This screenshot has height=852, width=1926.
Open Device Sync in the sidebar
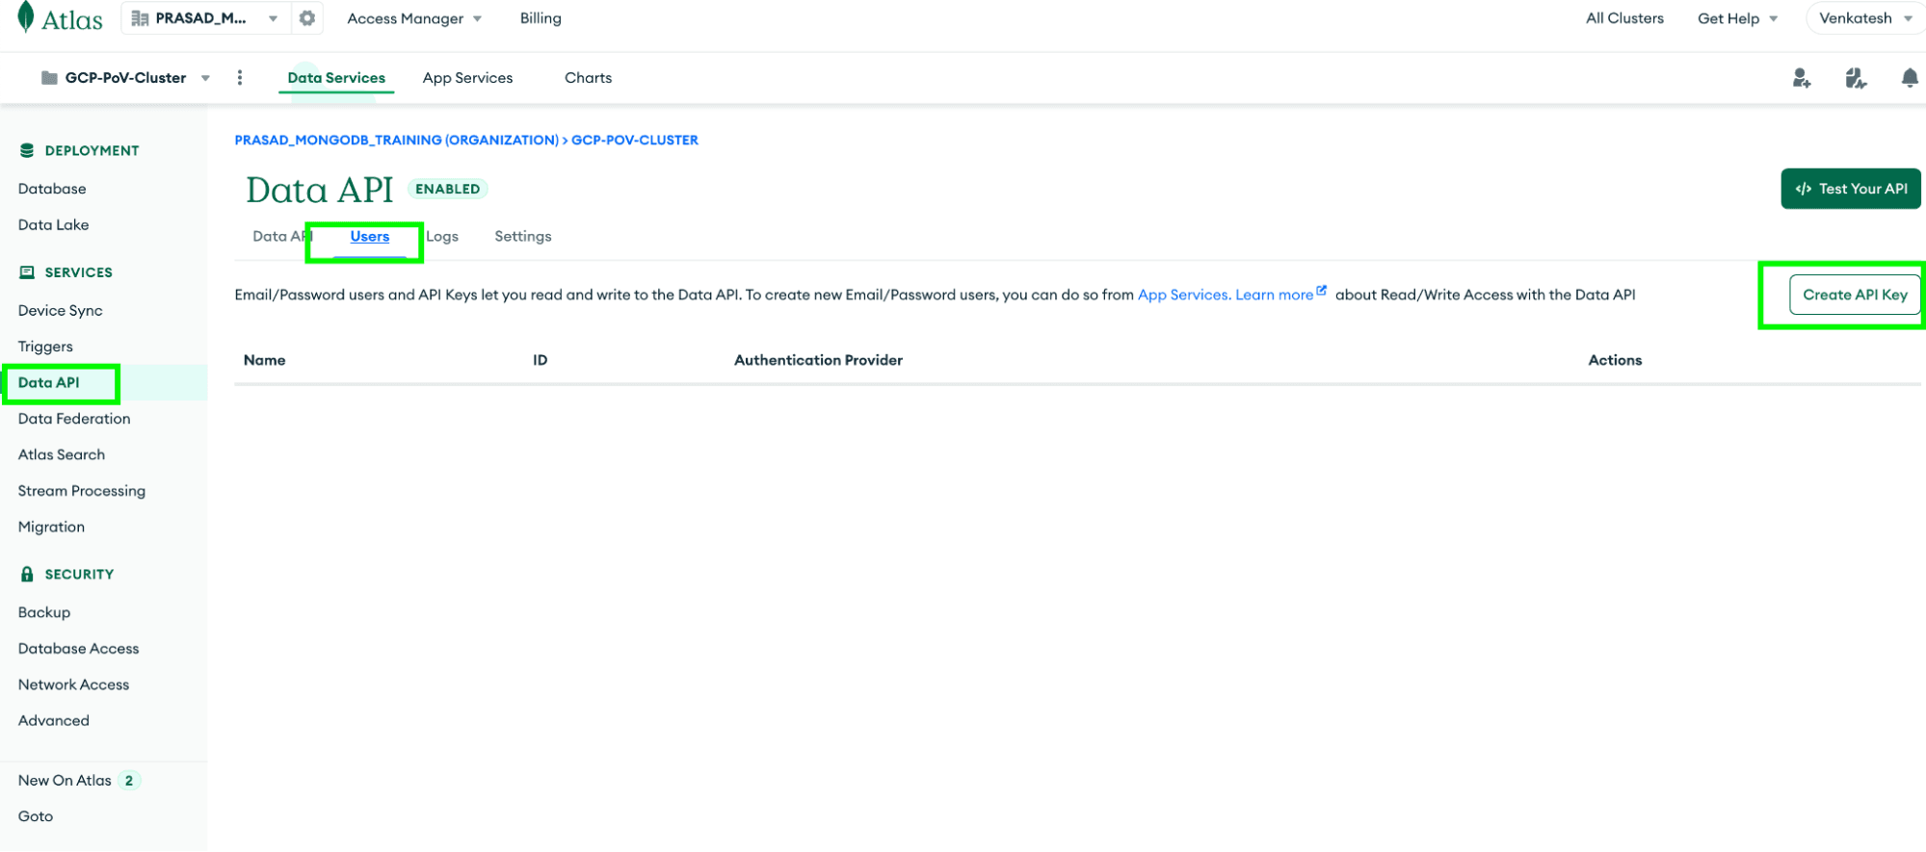[60, 310]
